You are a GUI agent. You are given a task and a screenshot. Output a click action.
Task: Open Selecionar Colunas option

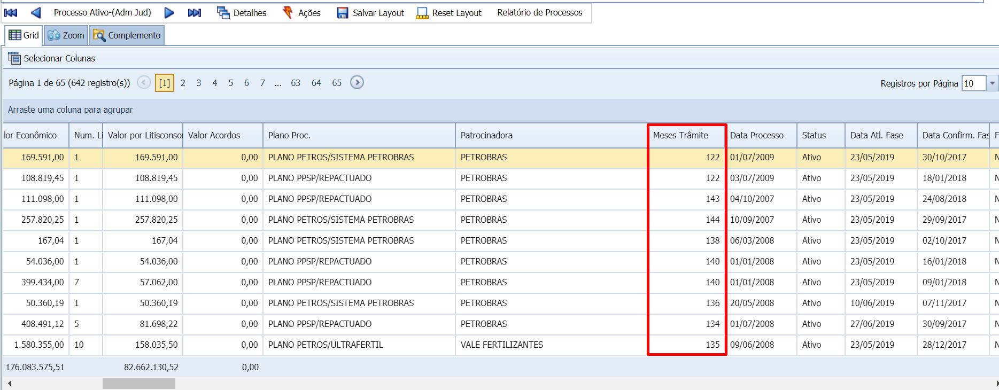tap(51, 58)
